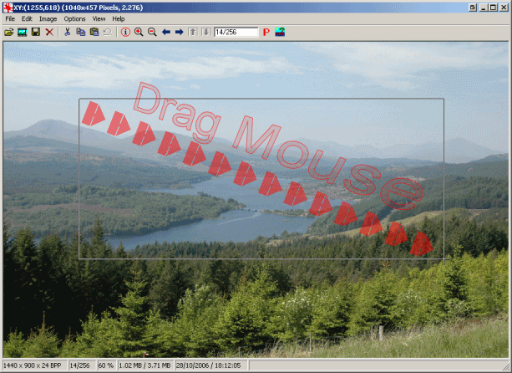
Task: Open the Image menu
Action: 48,19
